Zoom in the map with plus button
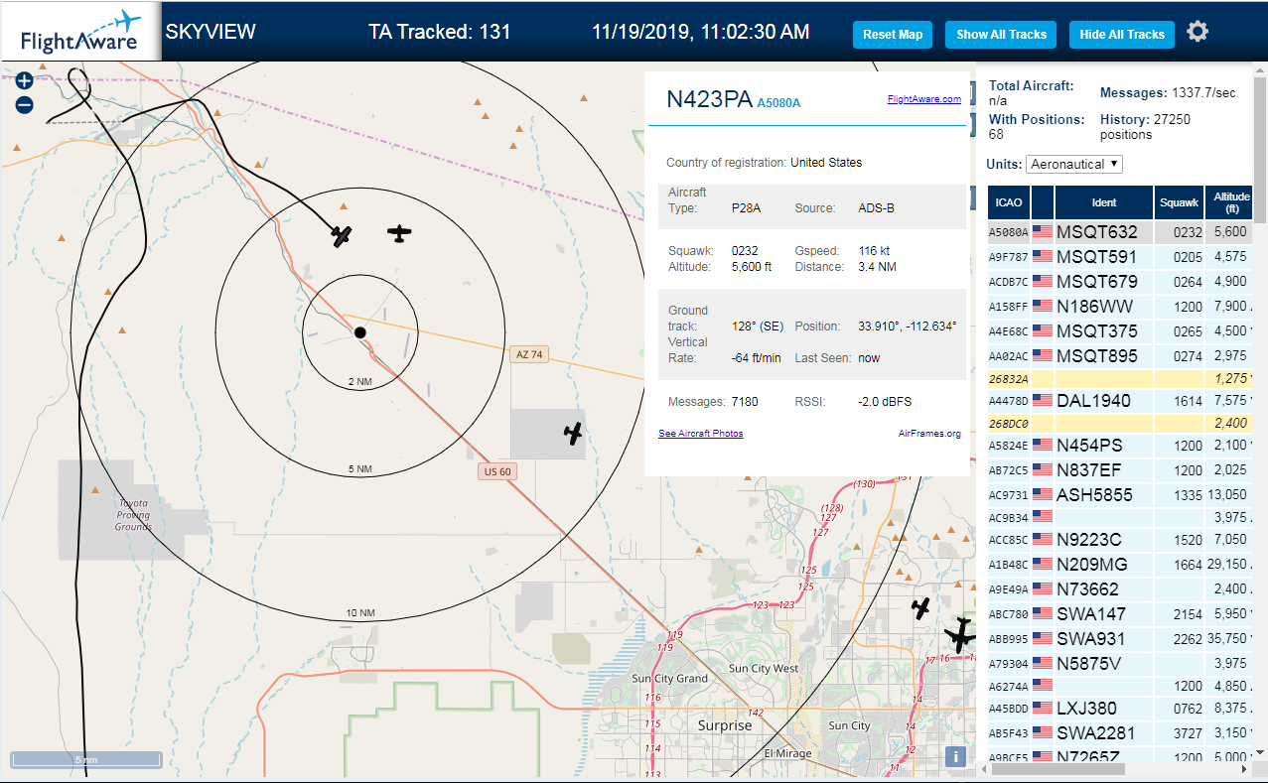This screenshot has width=1268, height=783. (25, 81)
